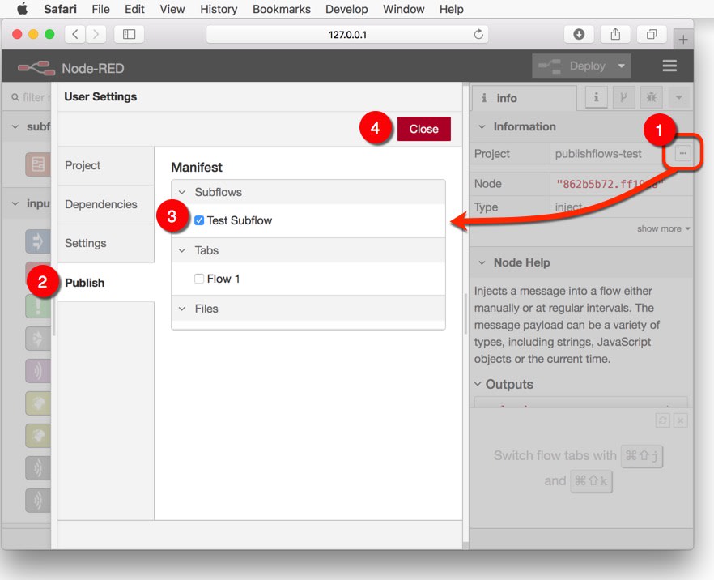Click the node palette filter search box
This screenshot has width=714, height=580.
(x=28, y=96)
